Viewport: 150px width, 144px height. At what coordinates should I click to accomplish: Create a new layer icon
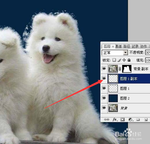146,119
